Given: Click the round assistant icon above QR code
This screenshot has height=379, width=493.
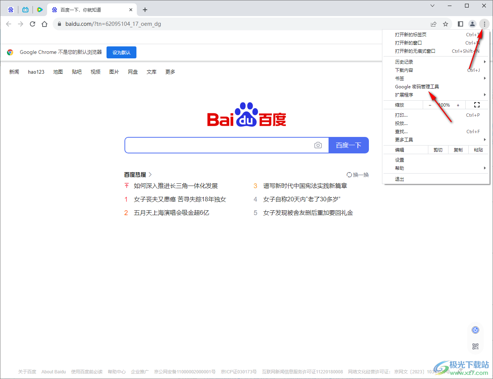Looking at the screenshot, I should [475, 330].
